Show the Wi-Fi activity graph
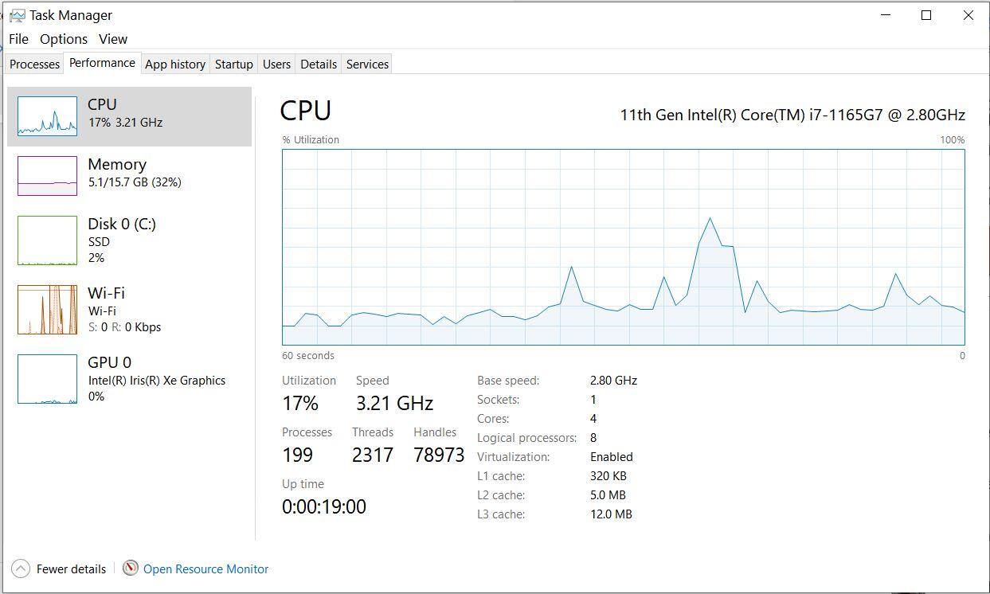Image resolution: width=990 pixels, height=594 pixels. [47, 309]
